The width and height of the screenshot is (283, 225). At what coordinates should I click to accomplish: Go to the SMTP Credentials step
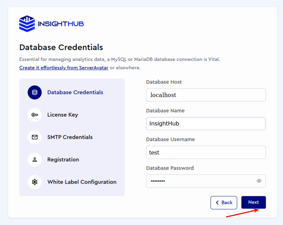pos(70,137)
